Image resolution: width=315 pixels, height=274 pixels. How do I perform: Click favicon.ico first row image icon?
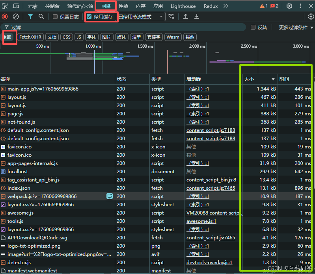pyautogui.click(x=3, y=147)
